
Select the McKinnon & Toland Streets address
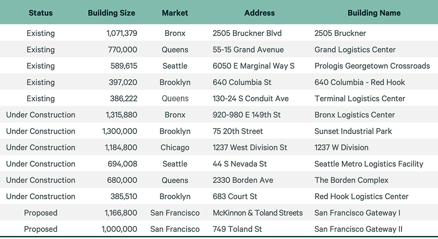pos(258,213)
